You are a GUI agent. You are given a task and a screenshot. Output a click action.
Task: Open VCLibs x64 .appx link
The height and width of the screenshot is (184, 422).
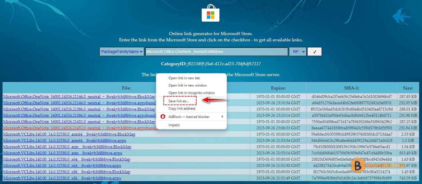click(x=62, y=165)
